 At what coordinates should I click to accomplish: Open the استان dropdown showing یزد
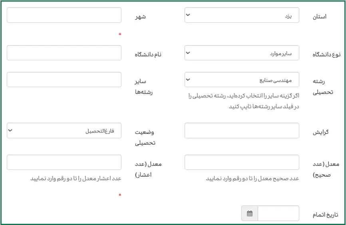pos(242,15)
